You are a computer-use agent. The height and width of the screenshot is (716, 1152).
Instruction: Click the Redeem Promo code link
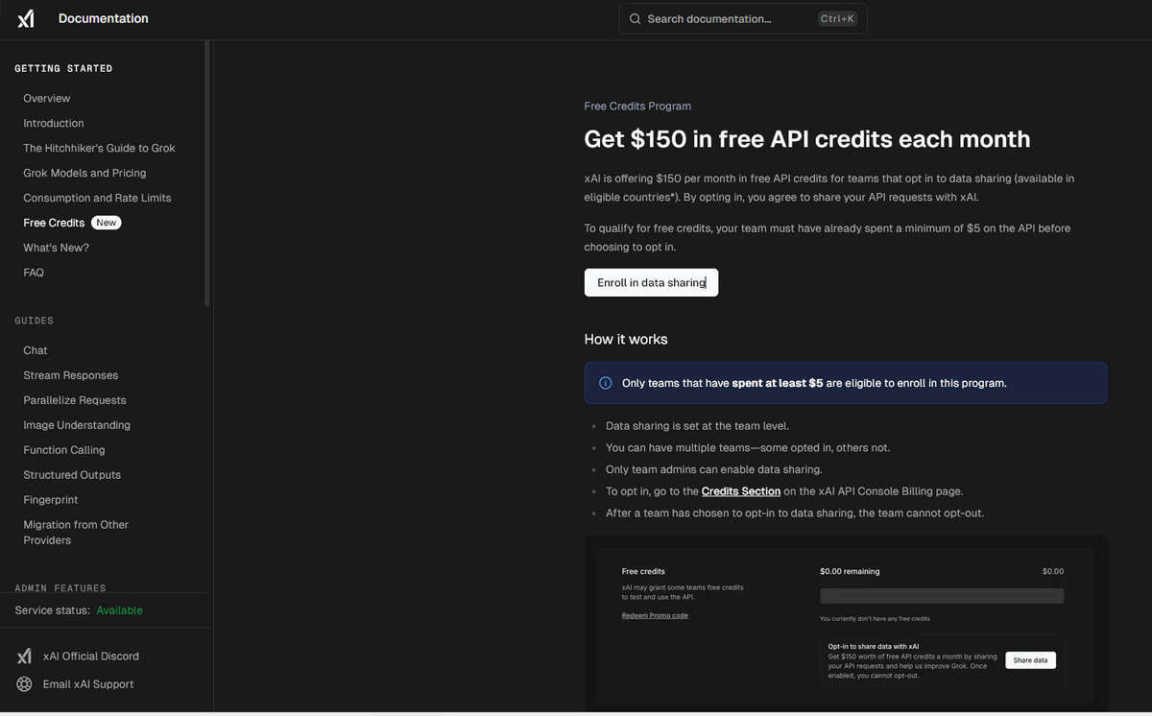pos(655,615)
